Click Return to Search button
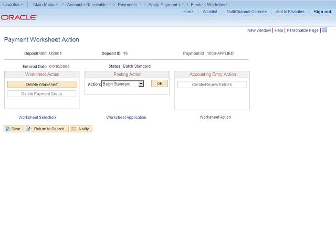The width and height of the screenshot is (336, 252). tap(47, 129)
